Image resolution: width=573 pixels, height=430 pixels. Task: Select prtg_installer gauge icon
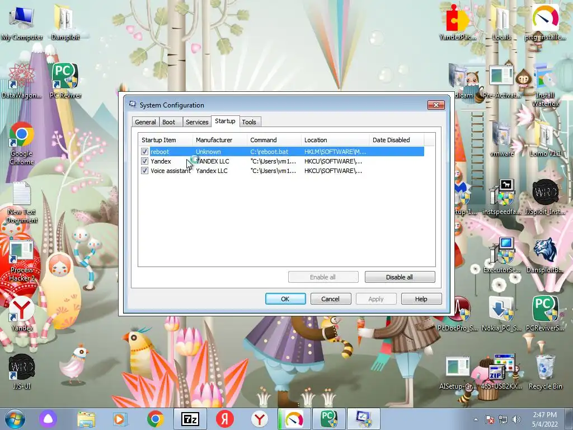[x=545, y=22]
